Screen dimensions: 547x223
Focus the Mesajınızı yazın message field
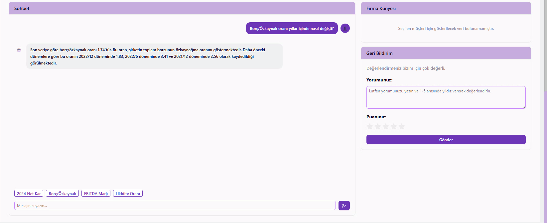point(175,206)
